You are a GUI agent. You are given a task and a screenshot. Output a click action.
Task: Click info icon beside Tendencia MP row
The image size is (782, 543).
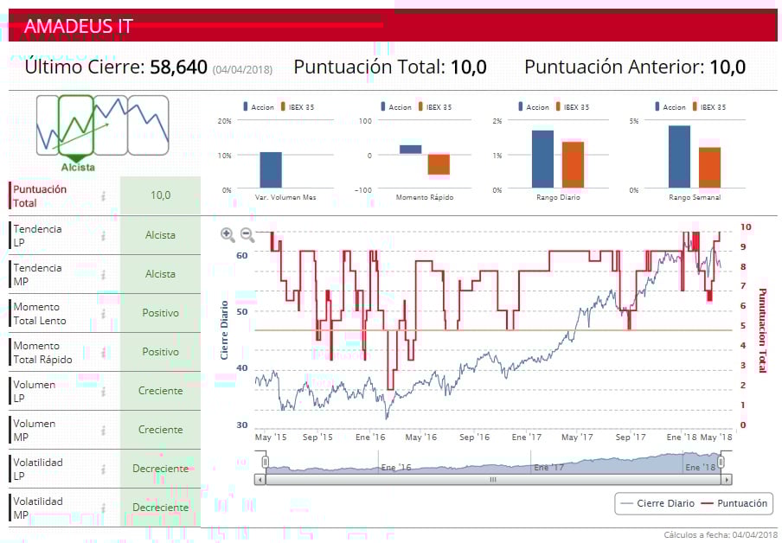[x=104, y=274]
